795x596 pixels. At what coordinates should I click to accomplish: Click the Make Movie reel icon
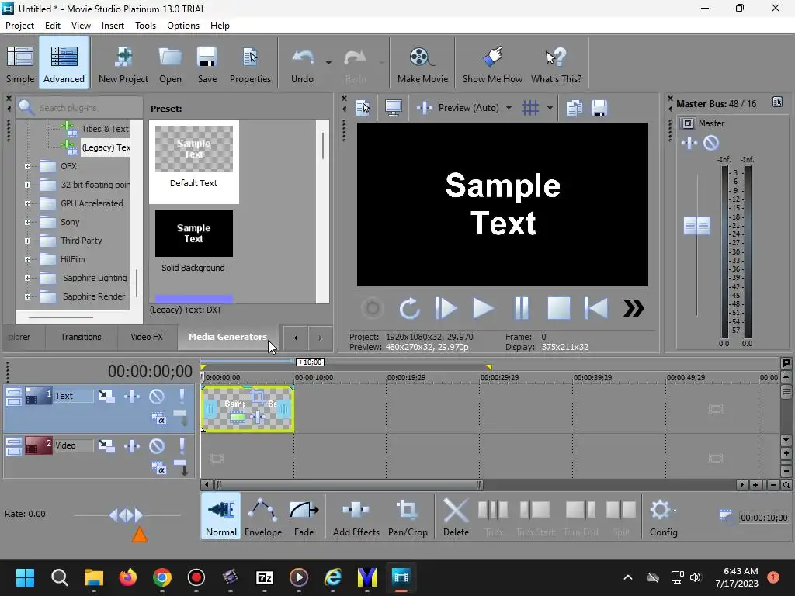(422, 57)
